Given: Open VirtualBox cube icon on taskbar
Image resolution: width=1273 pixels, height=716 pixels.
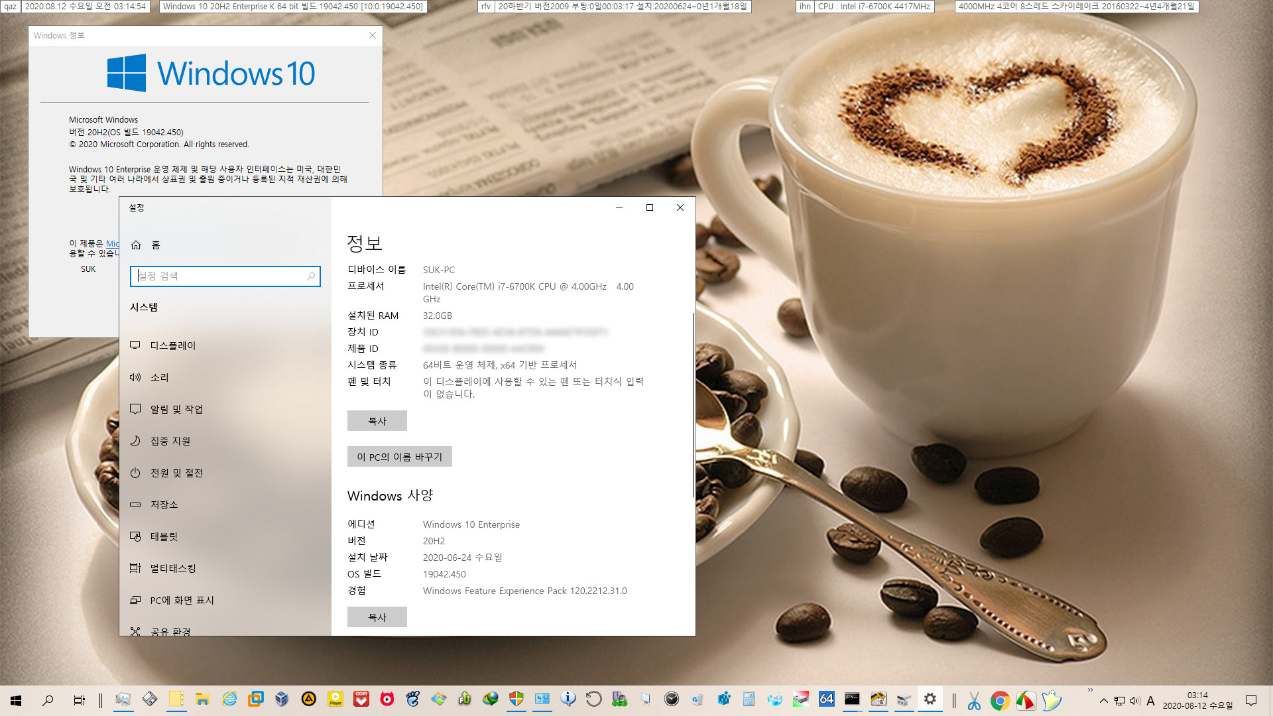Looking at the screenshot, I should click(x=282, y=699).
